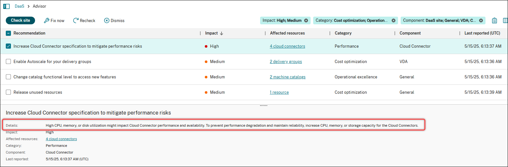The image size is (508, 167).
Task: Open the clipboard report icon
Action: point(494,20)
